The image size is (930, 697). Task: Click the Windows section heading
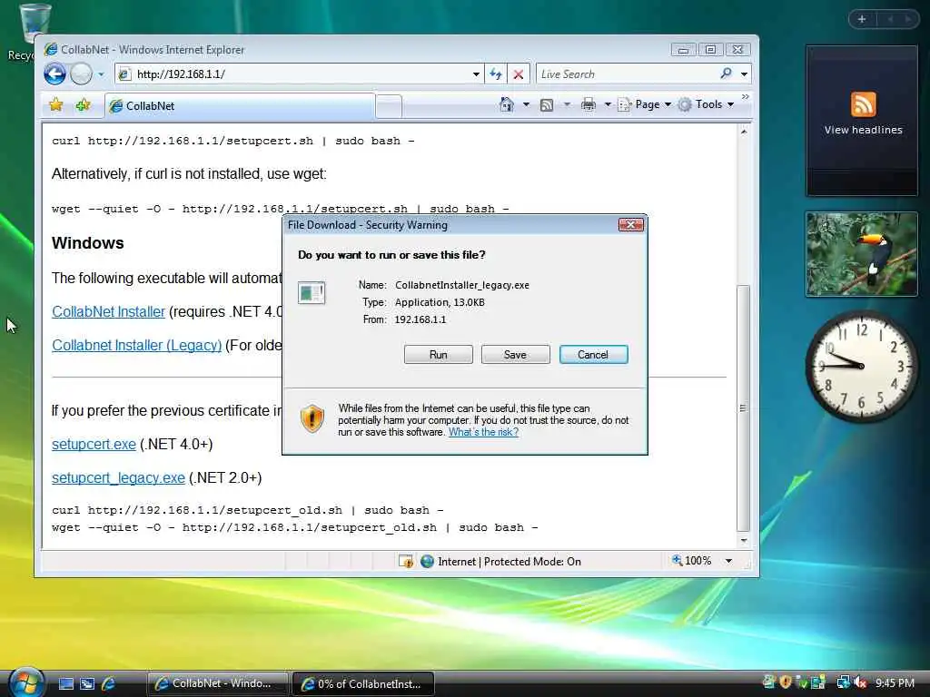click(x=88, y=243)
